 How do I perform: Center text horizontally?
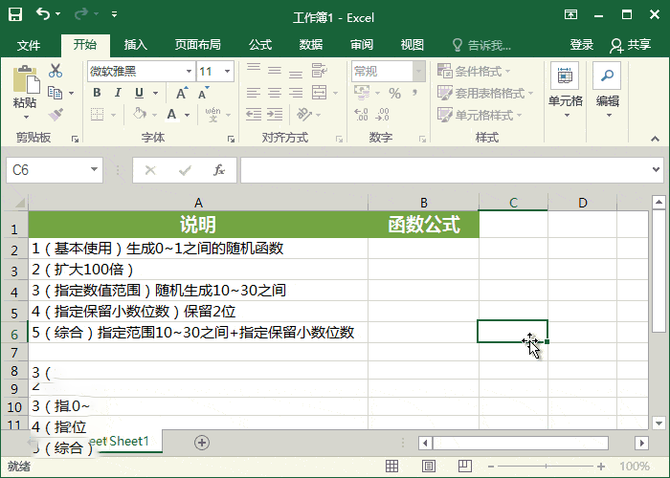(275, 93)
